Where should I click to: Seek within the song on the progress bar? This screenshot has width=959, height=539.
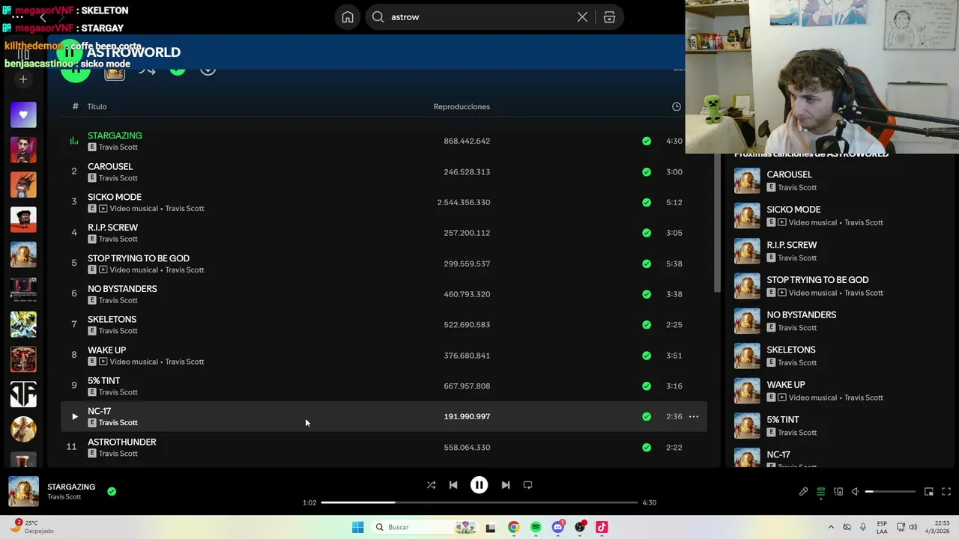click(x=479, y=502)
